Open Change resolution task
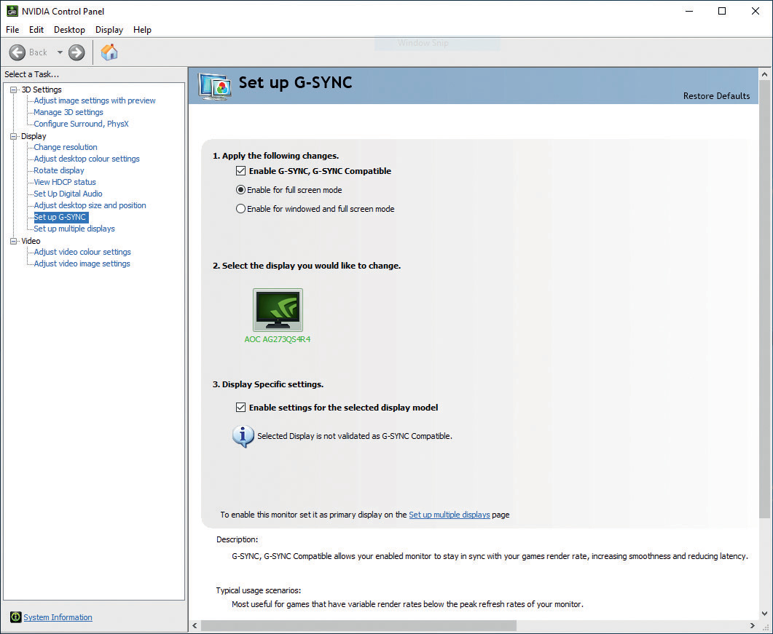 pos(65,147)
